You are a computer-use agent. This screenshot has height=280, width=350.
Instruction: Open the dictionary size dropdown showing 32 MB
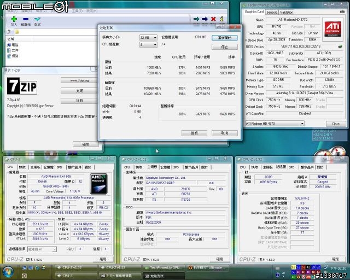[x=148, y=38]
